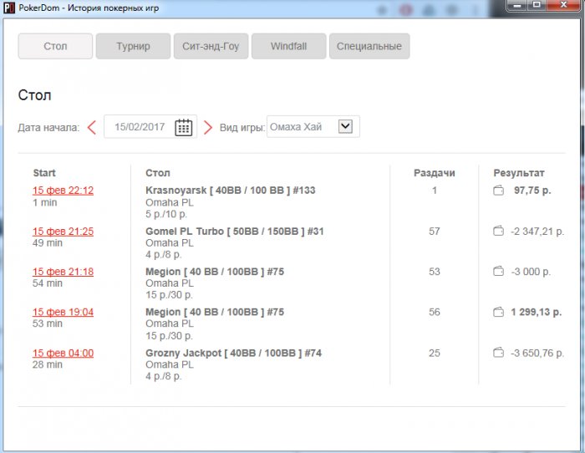Click wallet icon beside 97,75 р. result

coord(498,191)
